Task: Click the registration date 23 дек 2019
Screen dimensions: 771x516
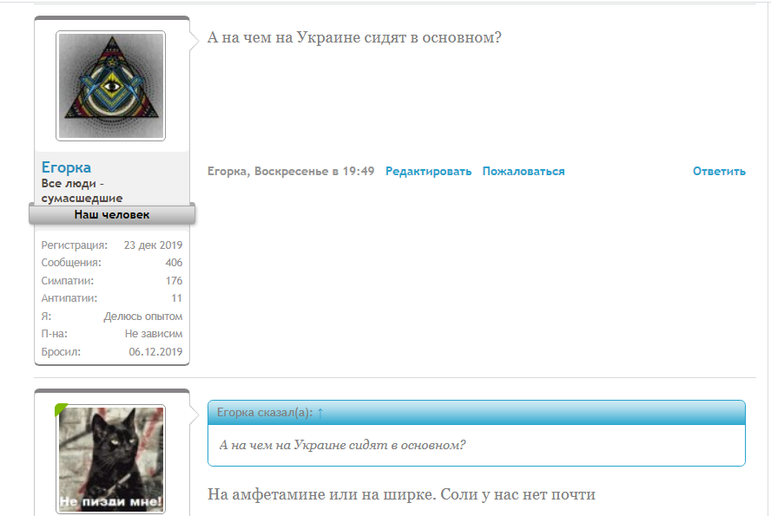Action: coord(152,245)
